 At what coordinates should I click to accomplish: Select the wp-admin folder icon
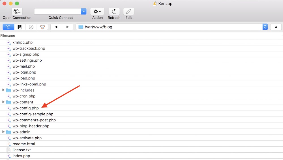click(x=8, y=132)
